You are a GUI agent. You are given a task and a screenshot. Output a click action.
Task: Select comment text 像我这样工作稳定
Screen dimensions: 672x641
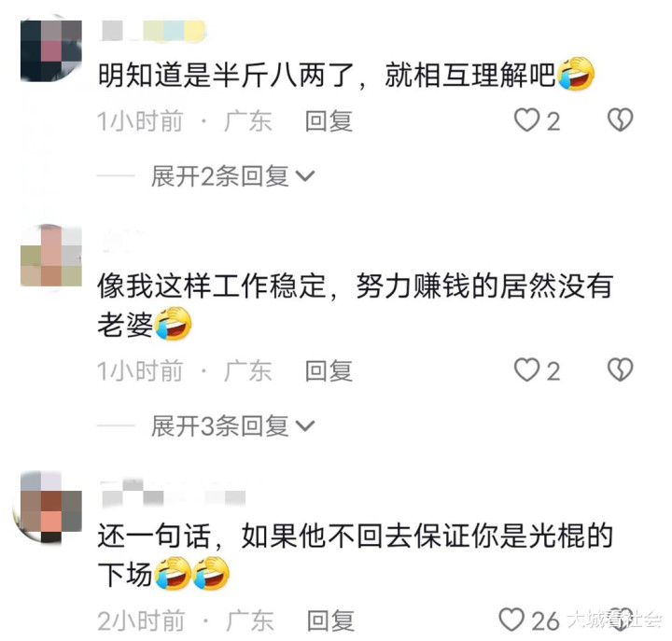212,286
